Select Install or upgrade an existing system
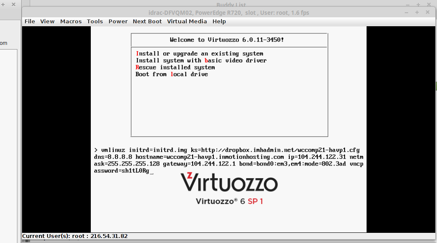Screen dimensions: 437x243 click(199, 54)
